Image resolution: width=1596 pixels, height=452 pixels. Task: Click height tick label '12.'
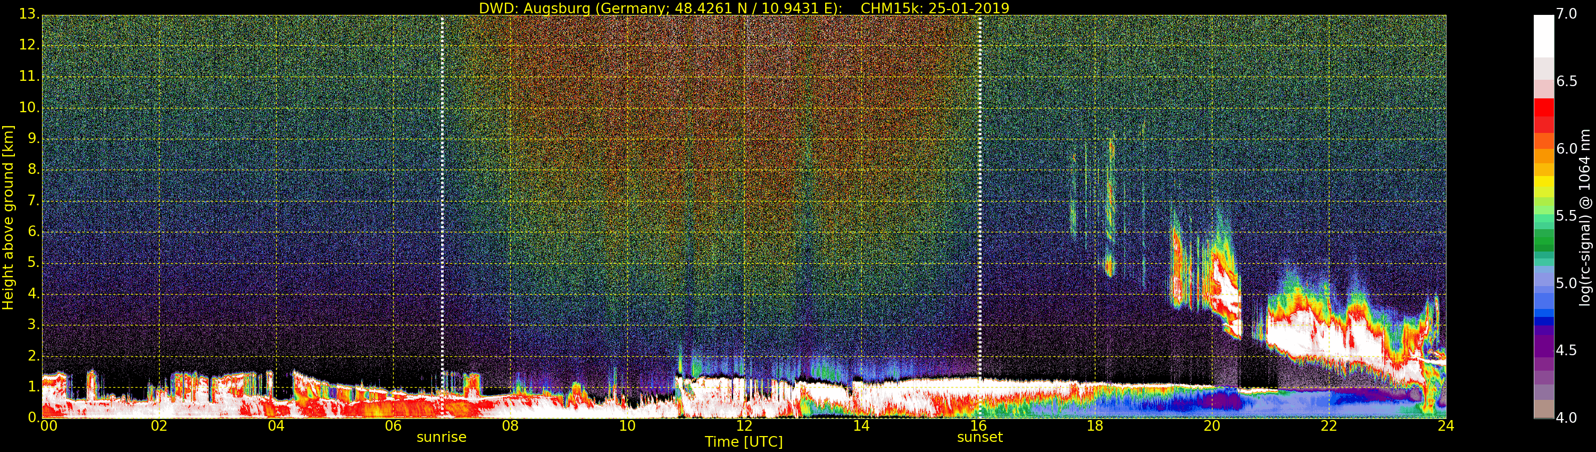coord(29,45)
